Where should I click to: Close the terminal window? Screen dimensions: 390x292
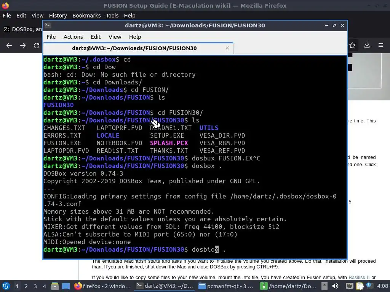point(342,25)
